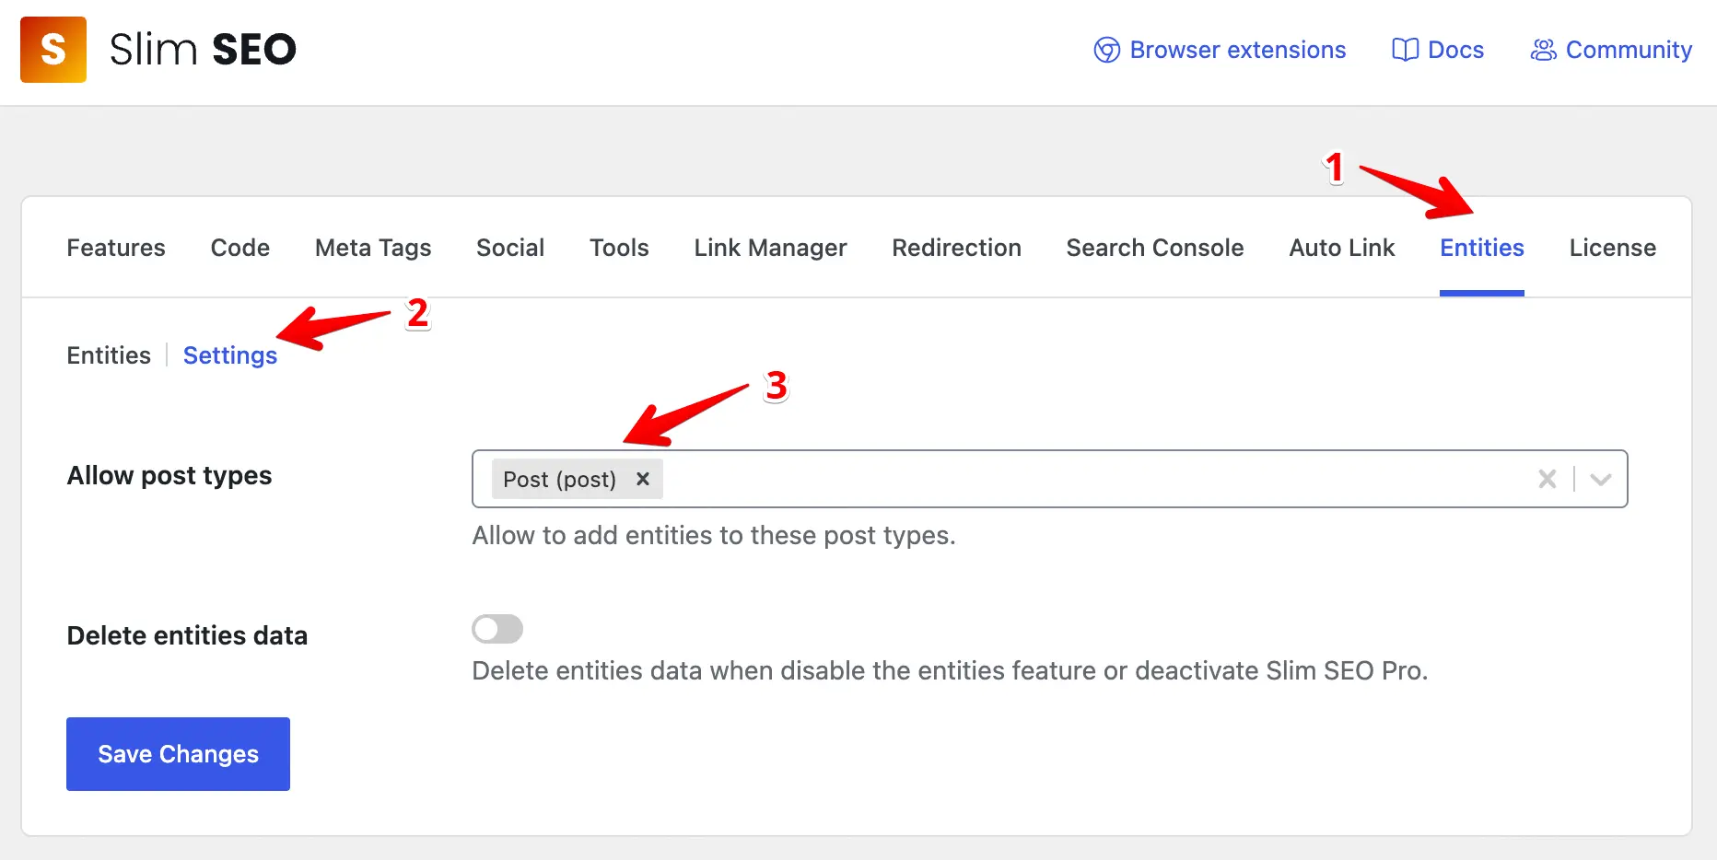Select the Entities main tab

1482,248
